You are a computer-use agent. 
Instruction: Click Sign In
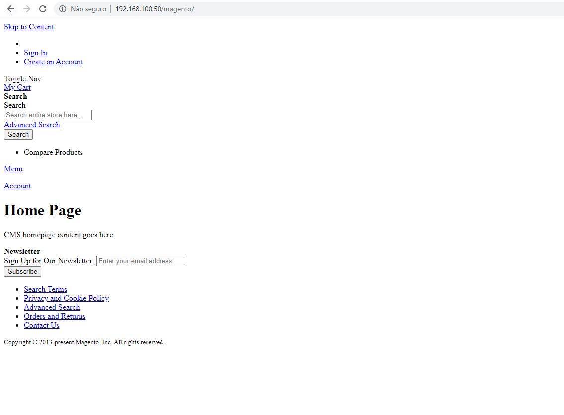click(35, 52)
